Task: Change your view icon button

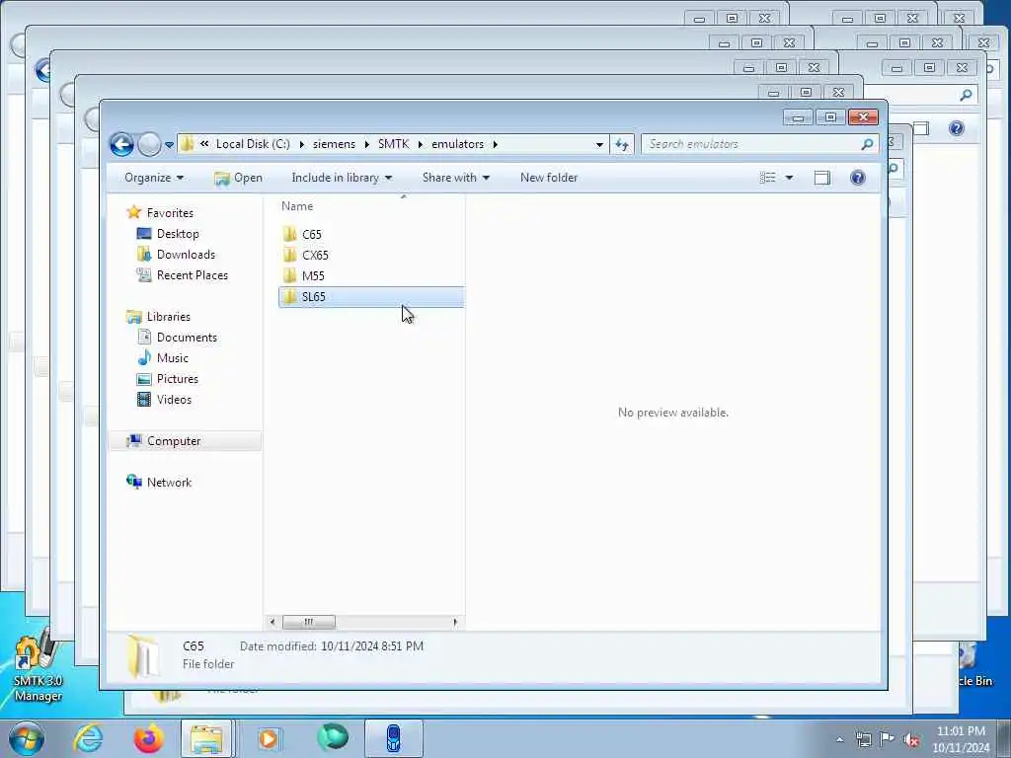Action: (x=767, y=178)
